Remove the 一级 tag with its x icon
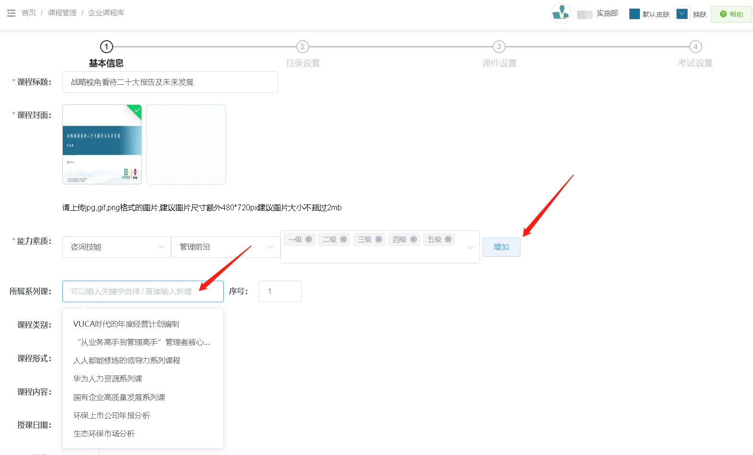The image size is (753, 455). [309, 239]
